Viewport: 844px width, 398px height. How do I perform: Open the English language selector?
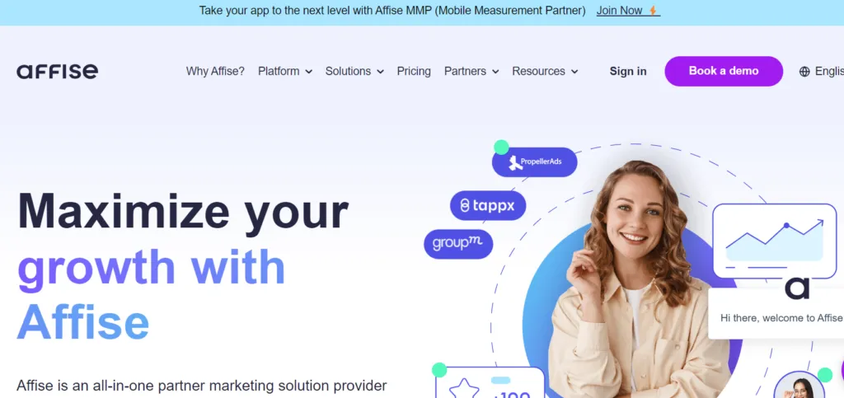pyautogui.click(x=822, y=71)
